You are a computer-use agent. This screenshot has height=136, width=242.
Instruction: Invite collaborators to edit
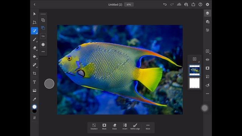(x=186, y=5)
